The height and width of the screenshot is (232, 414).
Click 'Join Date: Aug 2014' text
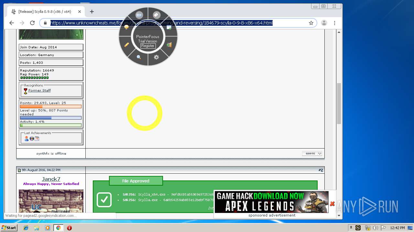(38, 47)
